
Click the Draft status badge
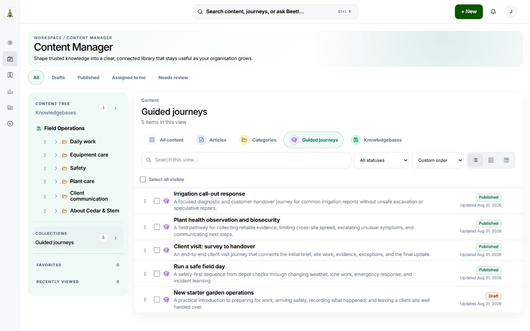coord(494,296)
